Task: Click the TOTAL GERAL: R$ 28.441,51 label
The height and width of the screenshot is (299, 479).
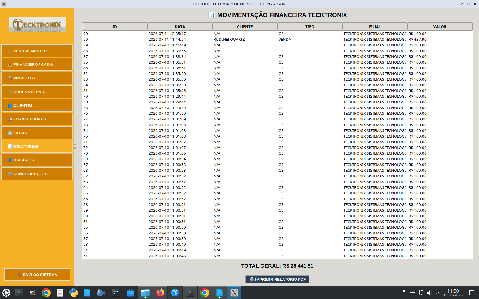Action: coord(277,266)
